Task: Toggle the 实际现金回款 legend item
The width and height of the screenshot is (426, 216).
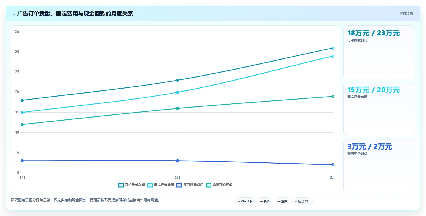Action: pos(219,185)
